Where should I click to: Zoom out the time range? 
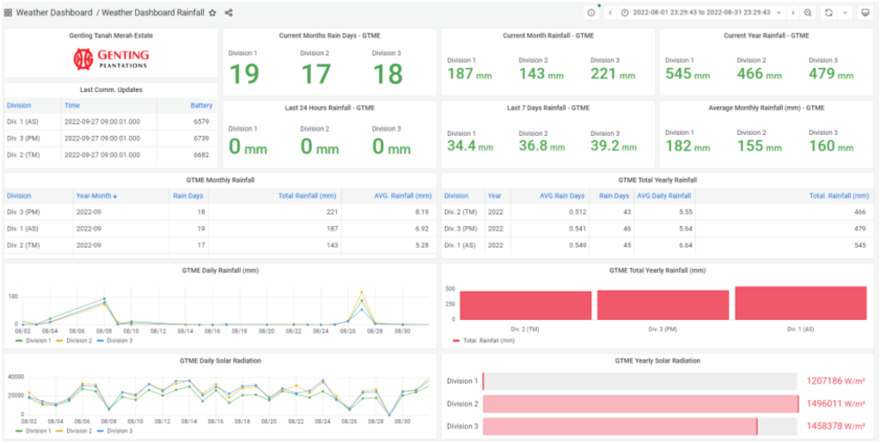tap(808, 13)
